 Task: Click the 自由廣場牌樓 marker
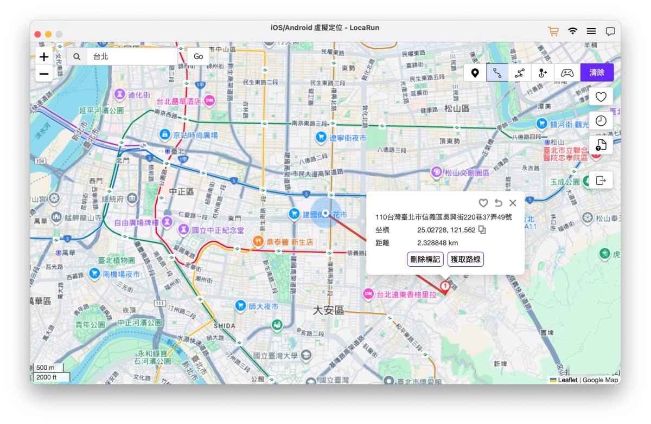pos(167,222)
